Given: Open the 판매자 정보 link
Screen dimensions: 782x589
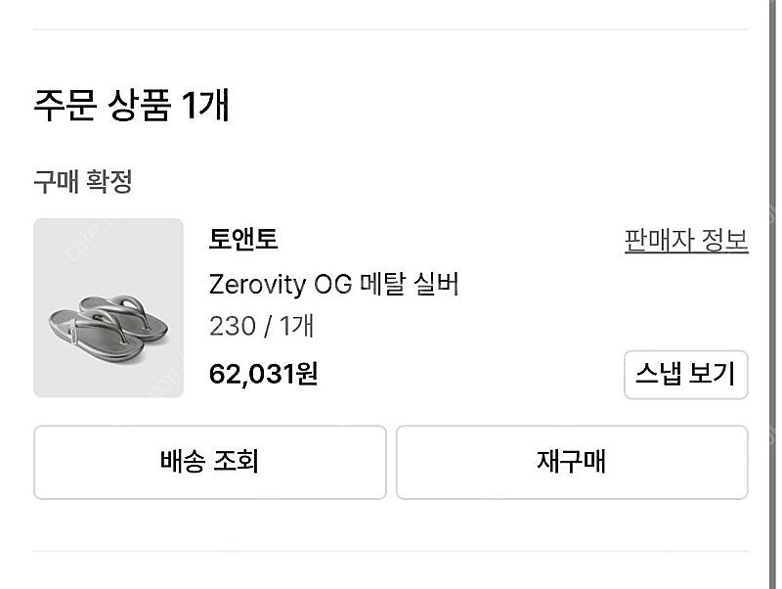Looking at the screenshot, I should tap(686, 241).
